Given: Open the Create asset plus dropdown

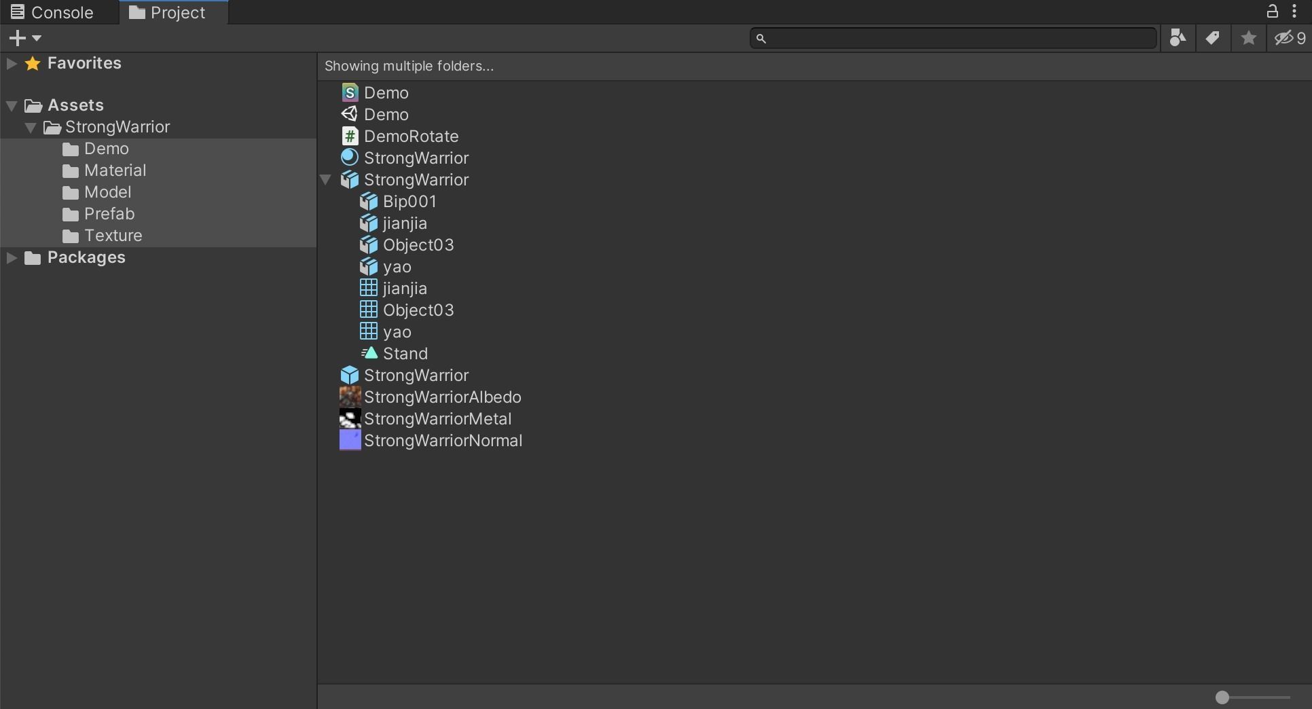Looking at the screenshot, I should click(x=26, y=38).
